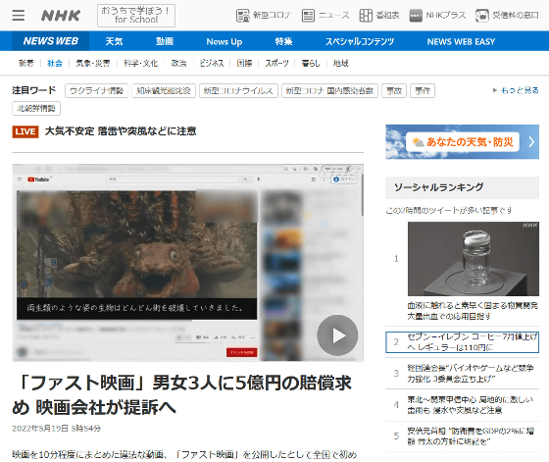Viewport: 549px width, 462px height.
Task: Go to the 社会 category
Action: (55, 64)
